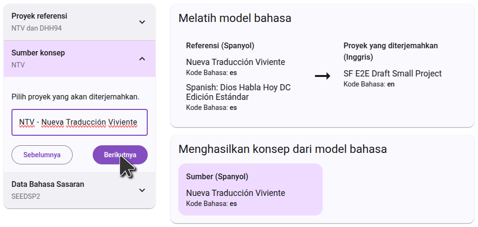This screenshot has width=478, height=227.
Task: Click the right arrow between reference and project
Action: [323, 76]
